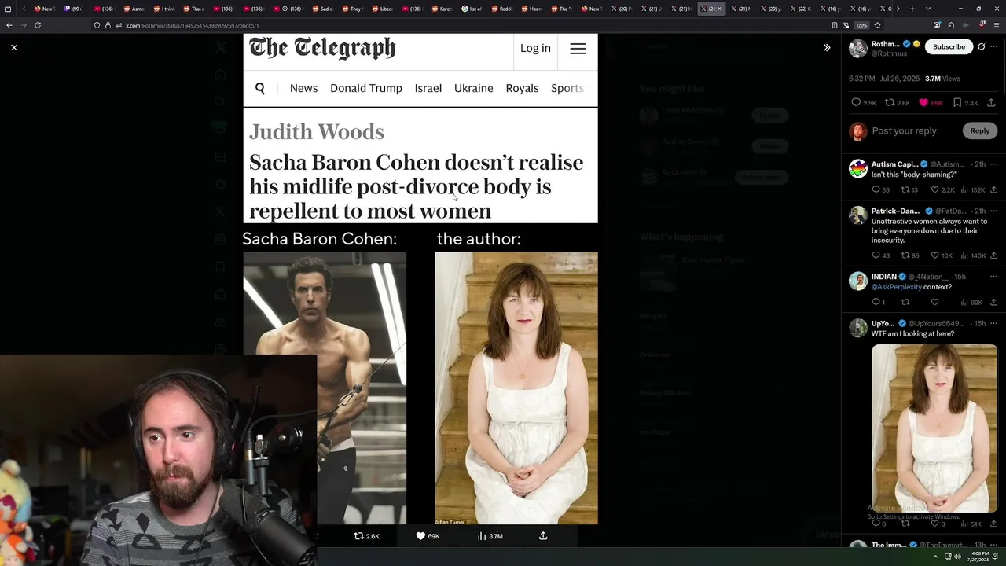Like Patrick-Dan's reply showing 10K

coord(942,255)
